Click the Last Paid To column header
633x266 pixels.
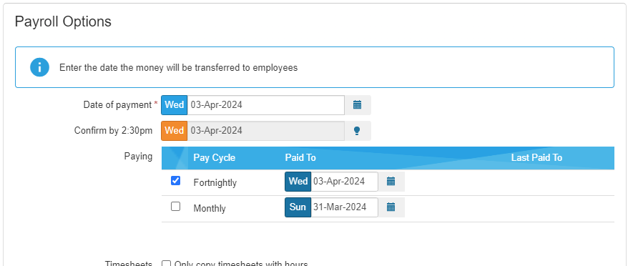pyautogui.click(x=536, y=157)
